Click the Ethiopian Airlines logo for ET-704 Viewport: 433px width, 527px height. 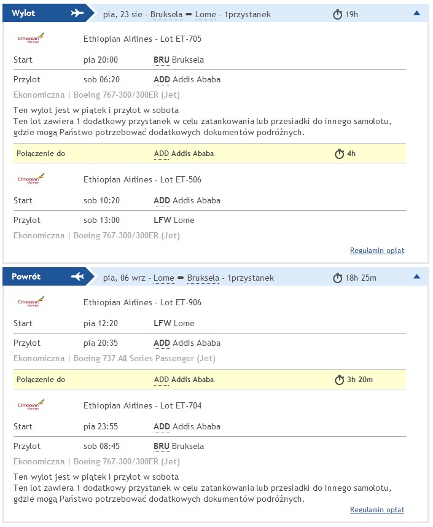pos(31,404)
